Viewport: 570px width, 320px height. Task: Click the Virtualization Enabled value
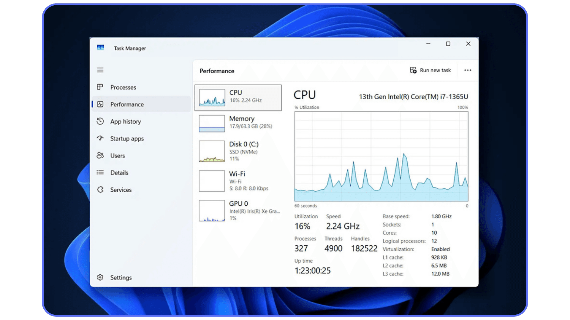click(441, 249)
